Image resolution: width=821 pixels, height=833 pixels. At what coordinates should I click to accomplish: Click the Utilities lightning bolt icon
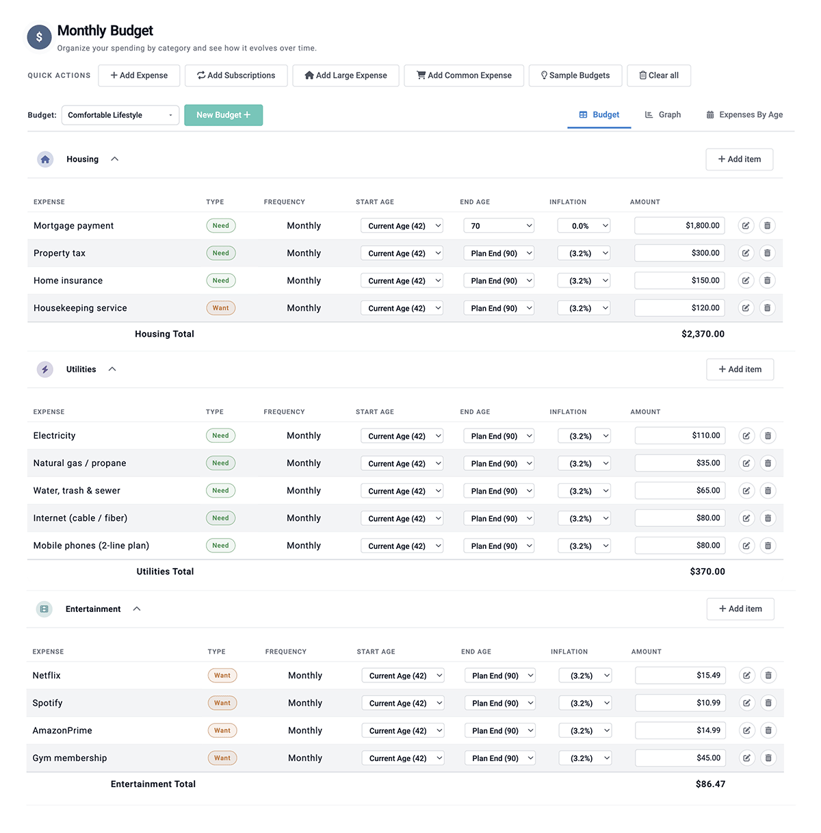[x=45, y=369]
